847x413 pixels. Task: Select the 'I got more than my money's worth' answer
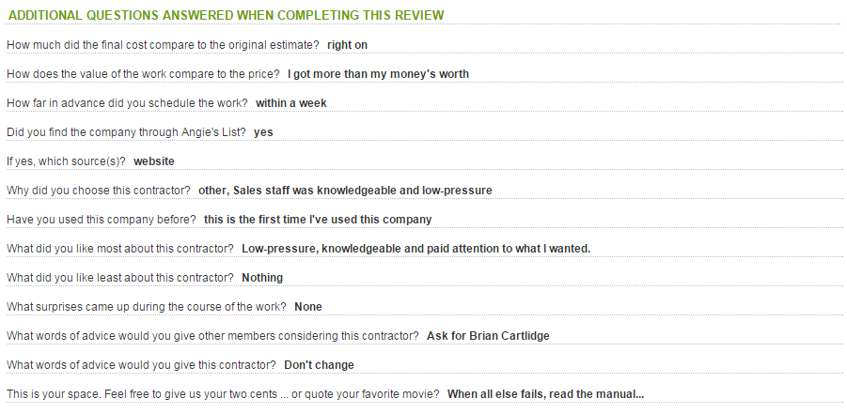point(378,74)
